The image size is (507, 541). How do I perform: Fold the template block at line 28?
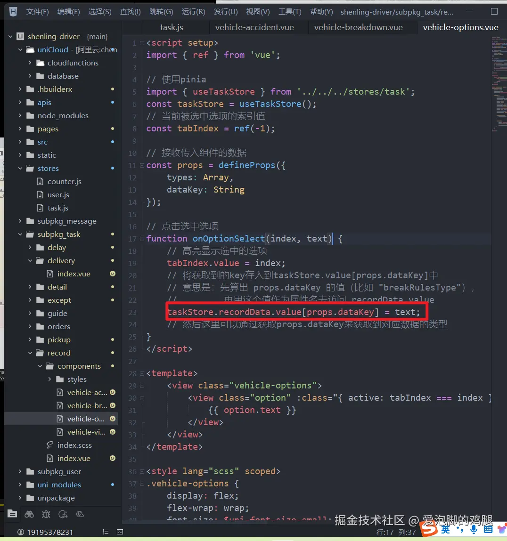142,373
